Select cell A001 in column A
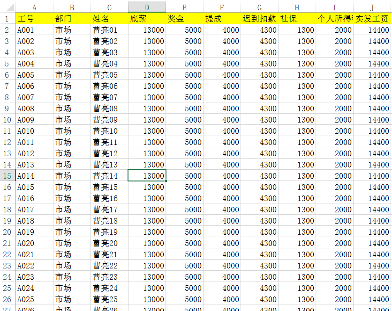 [34, 30]
